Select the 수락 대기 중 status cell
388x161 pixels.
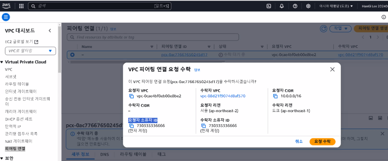click(231, 55)
